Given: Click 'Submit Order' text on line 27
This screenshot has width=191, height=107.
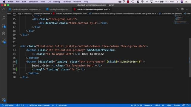Looking at the screenshot, I should [41, 65].
